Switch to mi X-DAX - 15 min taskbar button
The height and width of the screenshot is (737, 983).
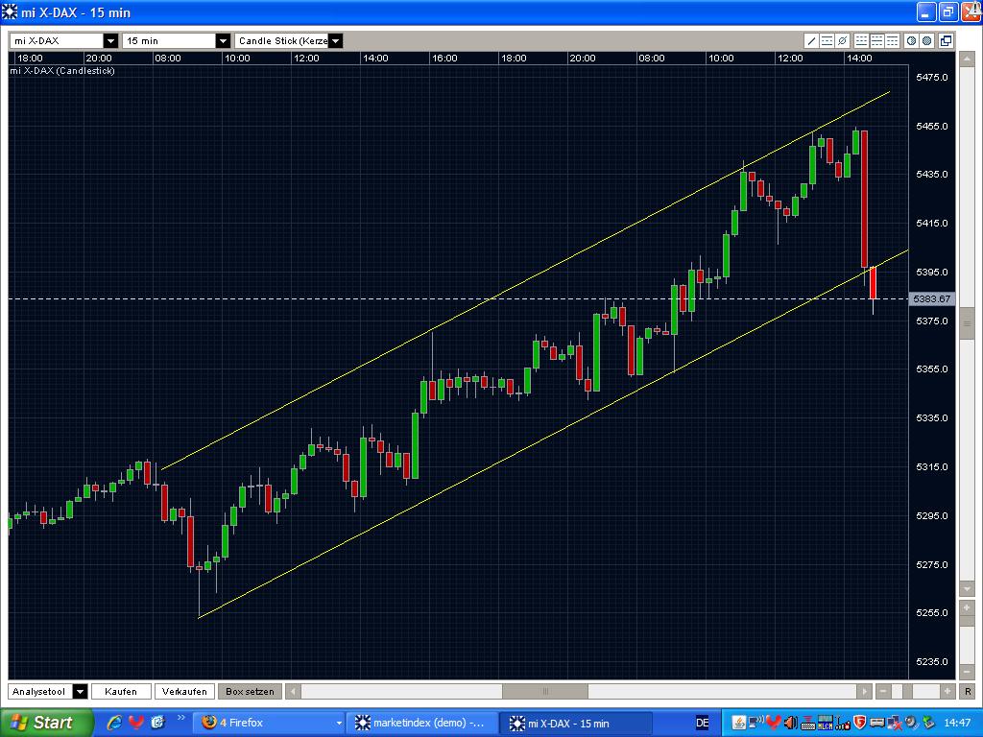pyautogui.click(x=576, y=723)
